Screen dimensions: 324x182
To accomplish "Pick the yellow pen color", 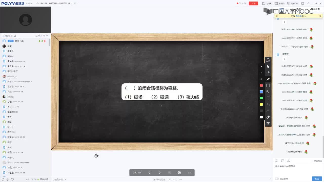I will pyautogui.click(x=261, y=104).
